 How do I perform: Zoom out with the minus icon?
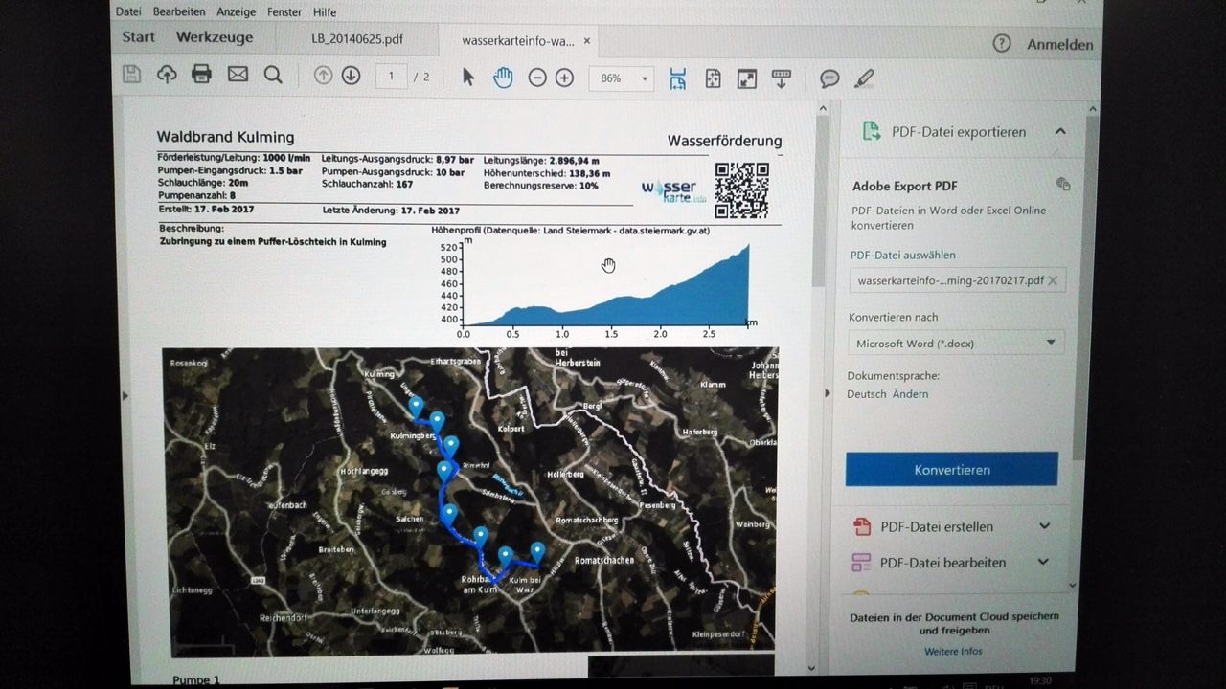[537, 78]
